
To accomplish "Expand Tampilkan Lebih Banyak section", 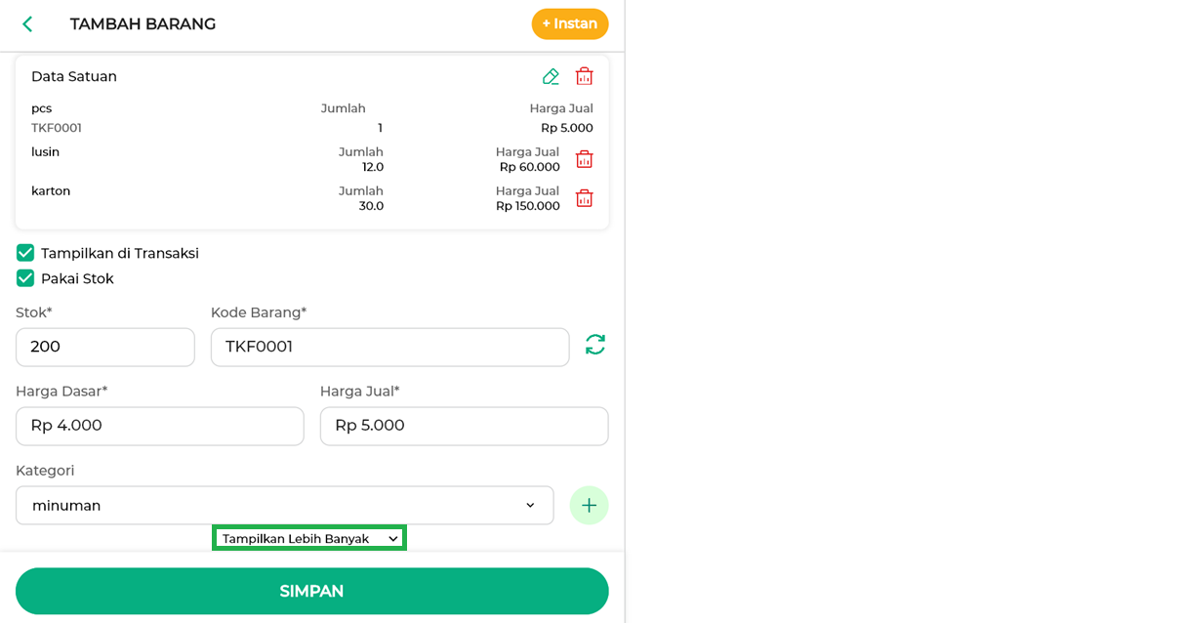I will point(309,538).
